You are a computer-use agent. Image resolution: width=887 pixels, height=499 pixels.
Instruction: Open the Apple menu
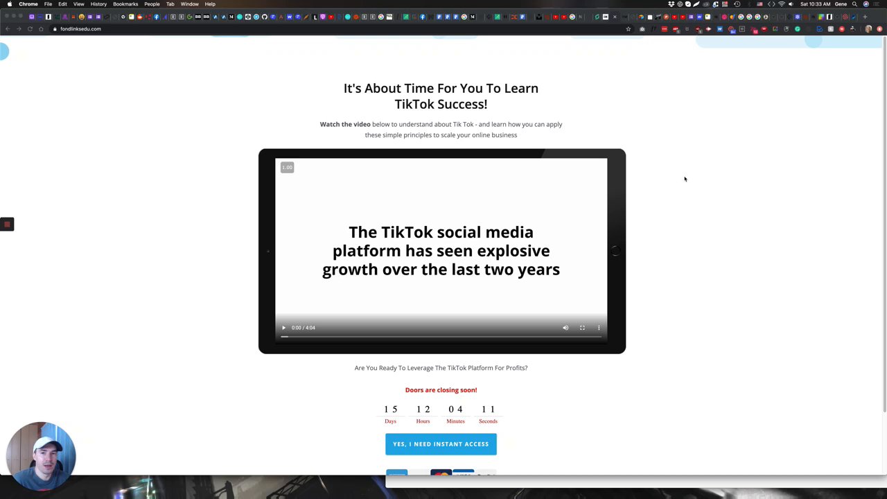9,4
